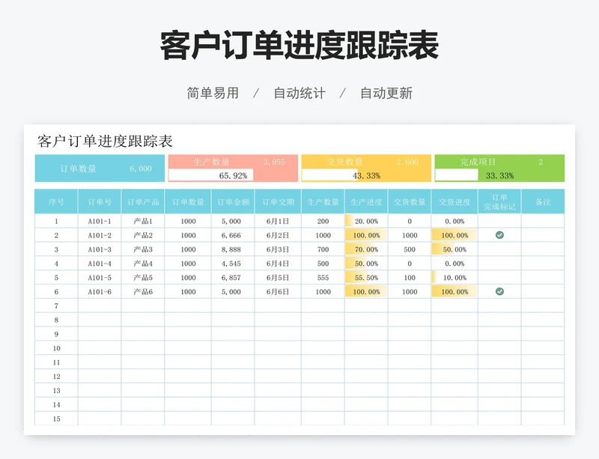The image size is (599, 459).
Task: Select the 产品3 product cell
Action: pyautogui.click(x=143, y=249)
